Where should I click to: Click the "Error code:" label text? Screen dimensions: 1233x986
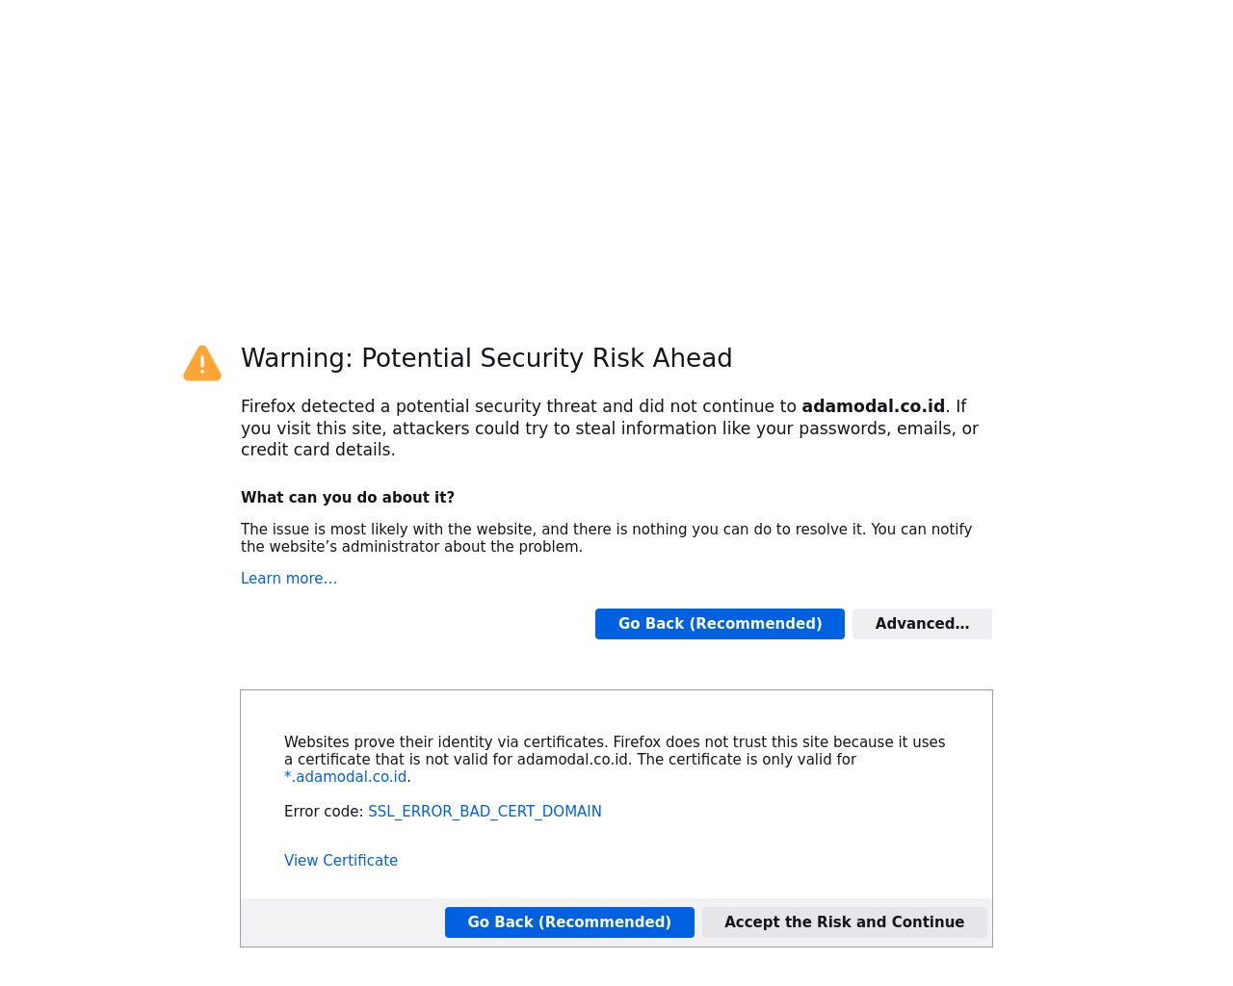tap(324, 812)
